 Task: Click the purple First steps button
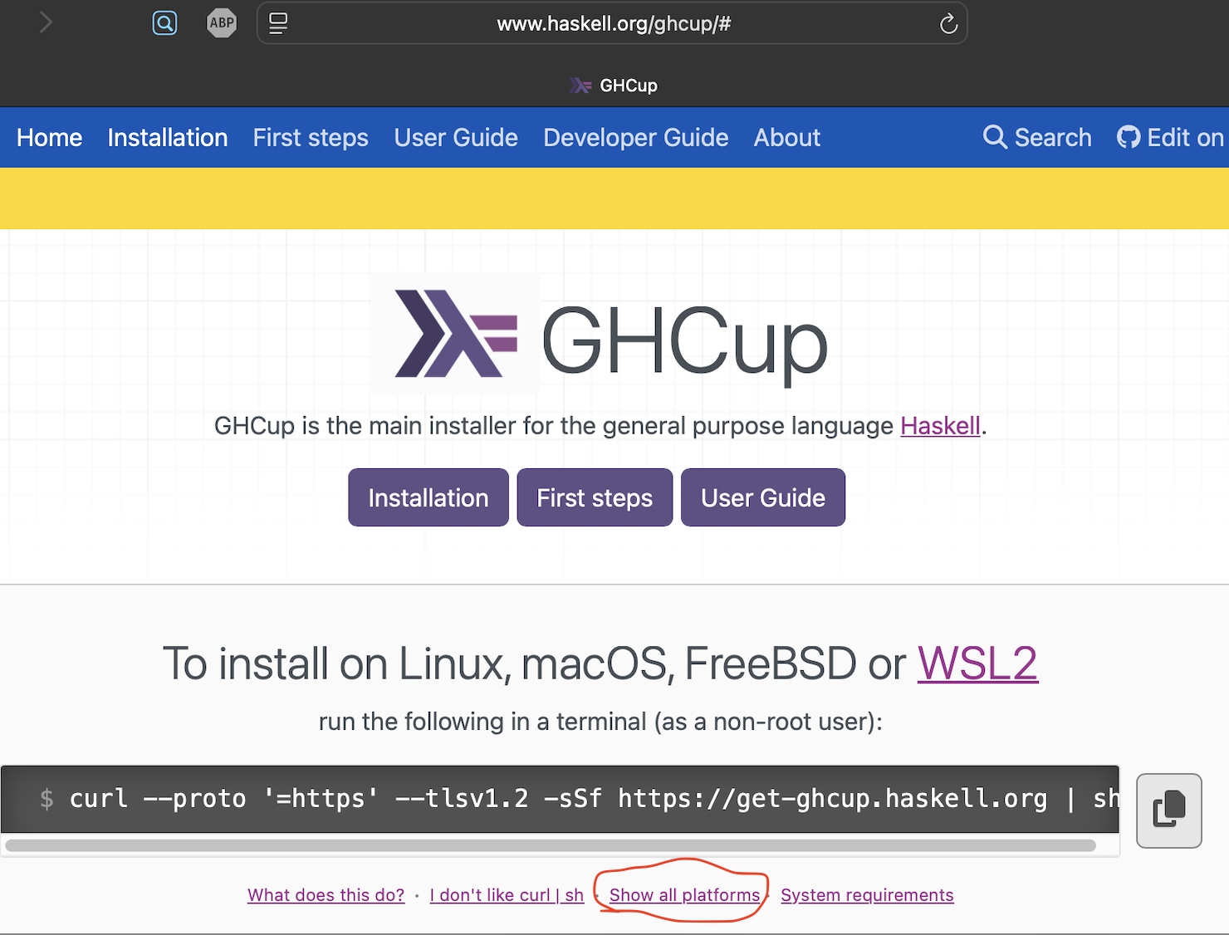(x=595, y=497)
